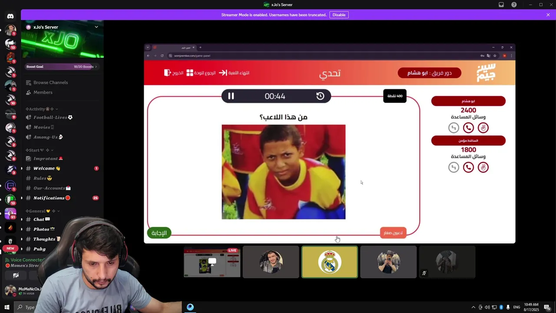This screenshot has height=313, width=556.
Task: Expand threads arrow beside Notifications channel
Action: tap(22, 198)
